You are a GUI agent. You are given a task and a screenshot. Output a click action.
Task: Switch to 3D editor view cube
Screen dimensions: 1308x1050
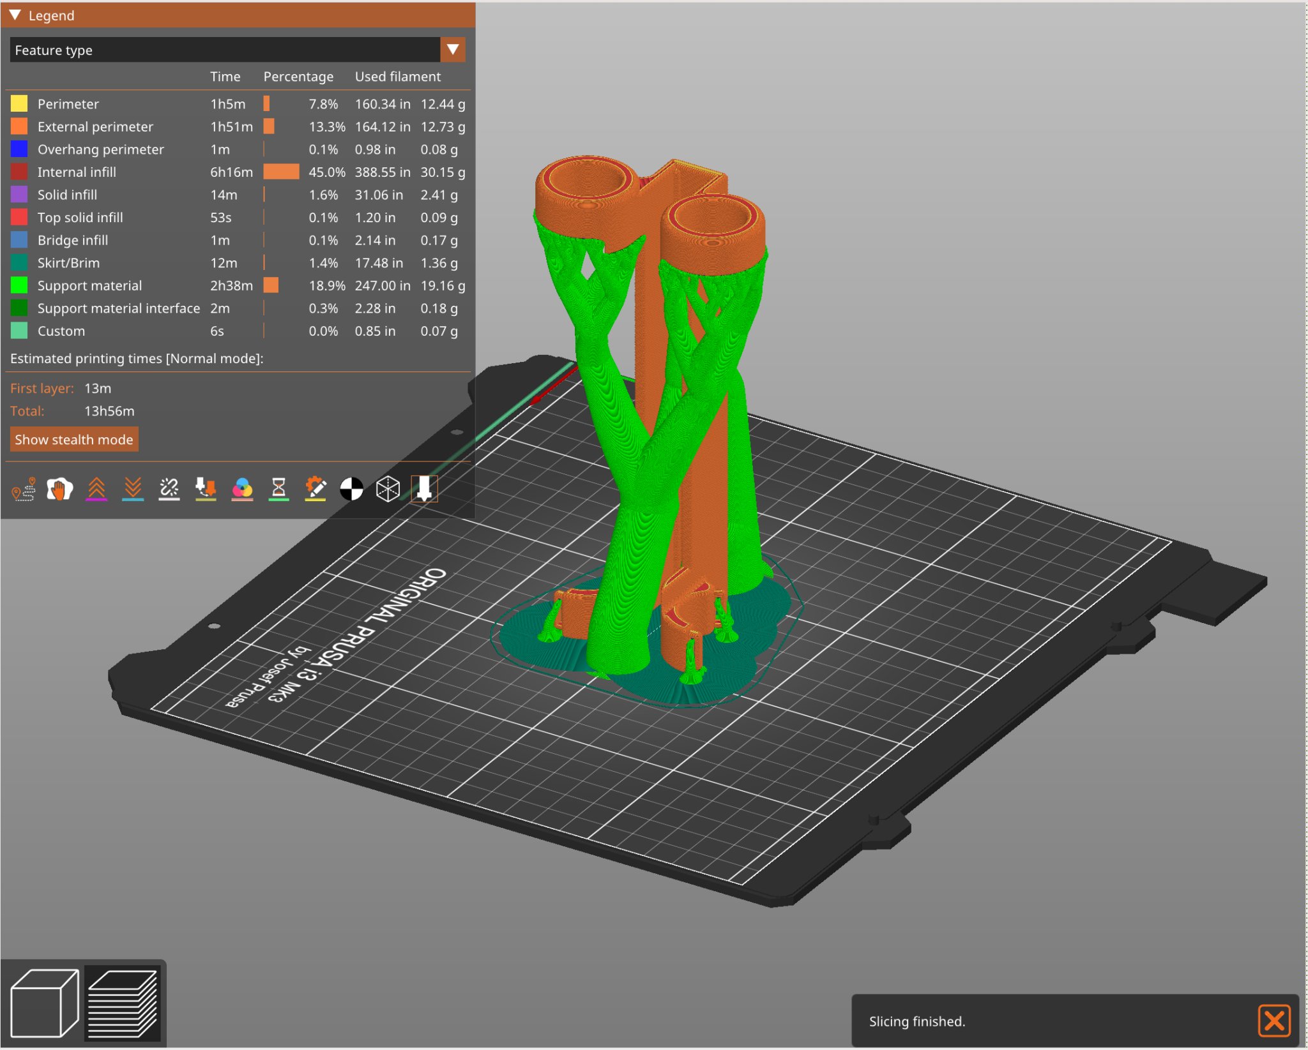pos(44,1003)
